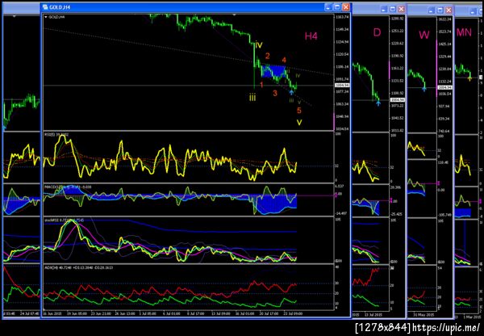Click the highlighted current price tag on H4 scale
Image resolution: width=484 pixels, height=336 pixels.
tap(343, 85)
